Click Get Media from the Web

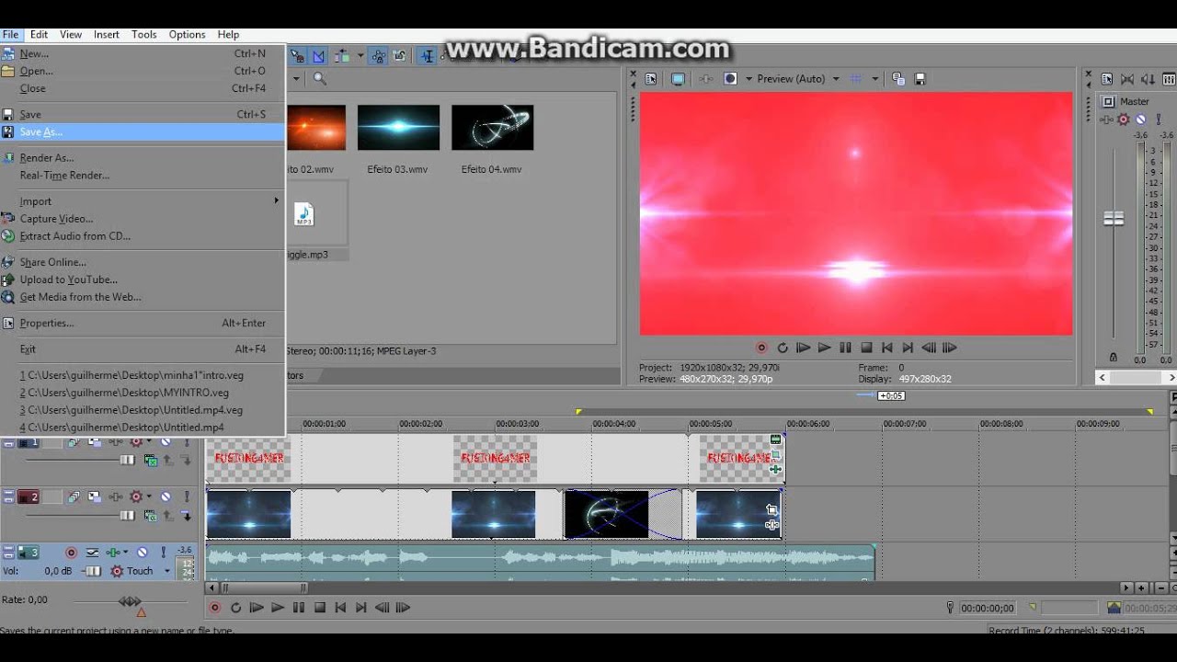tap(143, 297)
